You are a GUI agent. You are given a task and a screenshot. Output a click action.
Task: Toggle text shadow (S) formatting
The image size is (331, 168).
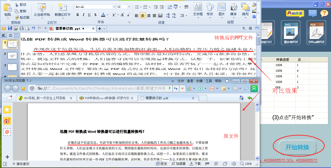(95, 15)
